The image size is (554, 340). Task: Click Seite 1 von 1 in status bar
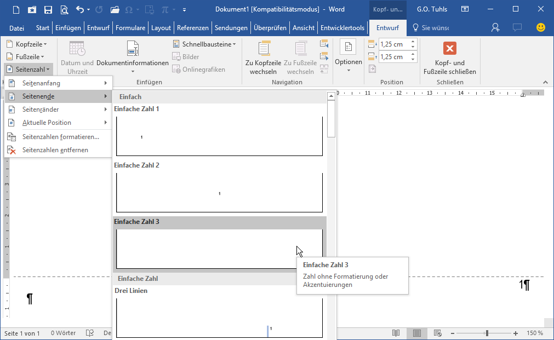point(22,333)
